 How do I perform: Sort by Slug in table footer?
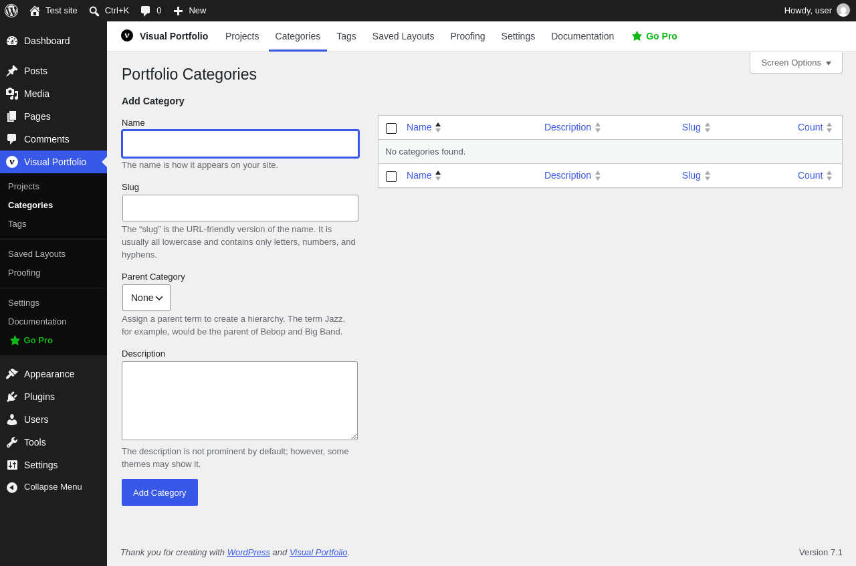696,175
